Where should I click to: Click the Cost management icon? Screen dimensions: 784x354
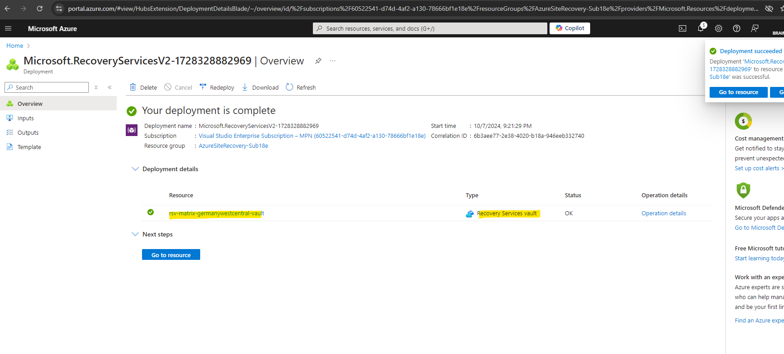tap(743, 121)
